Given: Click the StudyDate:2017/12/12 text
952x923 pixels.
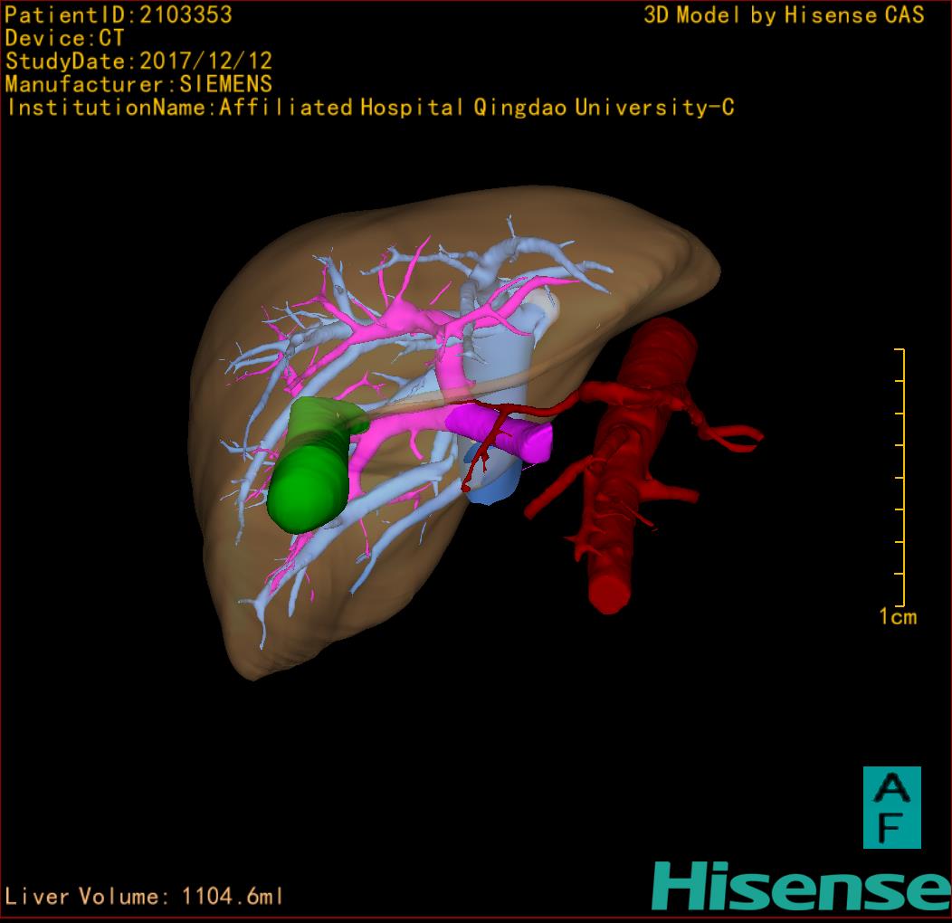Looking at the screenshot, I should click(138, 61).
